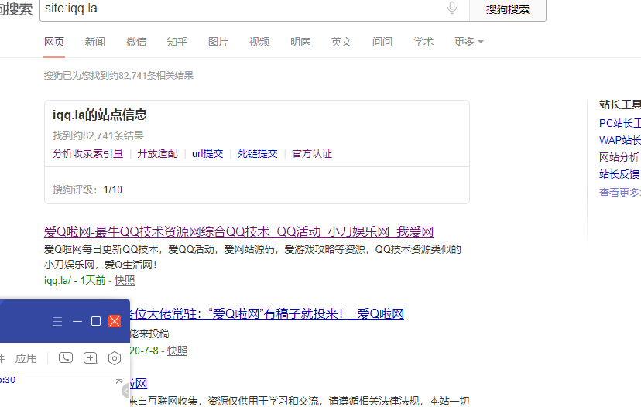Open the 开放适配 link
The width and height of the screenshot is (641, 407).
(x=157, y=154)
